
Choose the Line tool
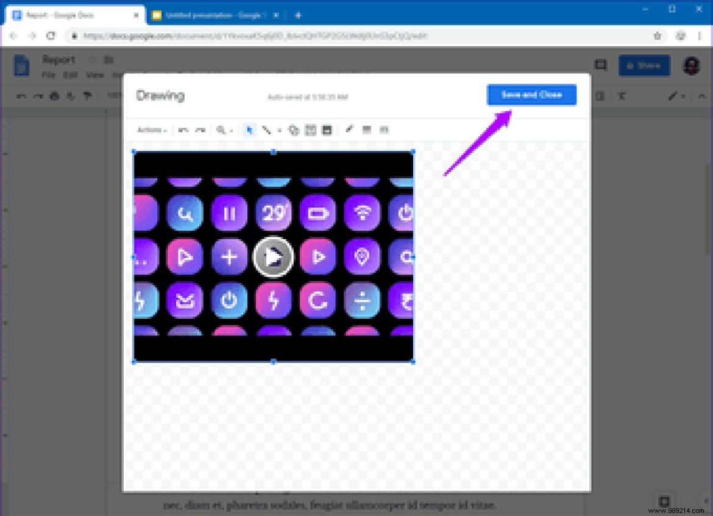coord(266,130)
